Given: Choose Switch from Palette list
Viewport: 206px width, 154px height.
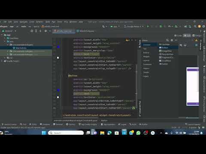Looking at the screenshot, I should click(164, 64).
